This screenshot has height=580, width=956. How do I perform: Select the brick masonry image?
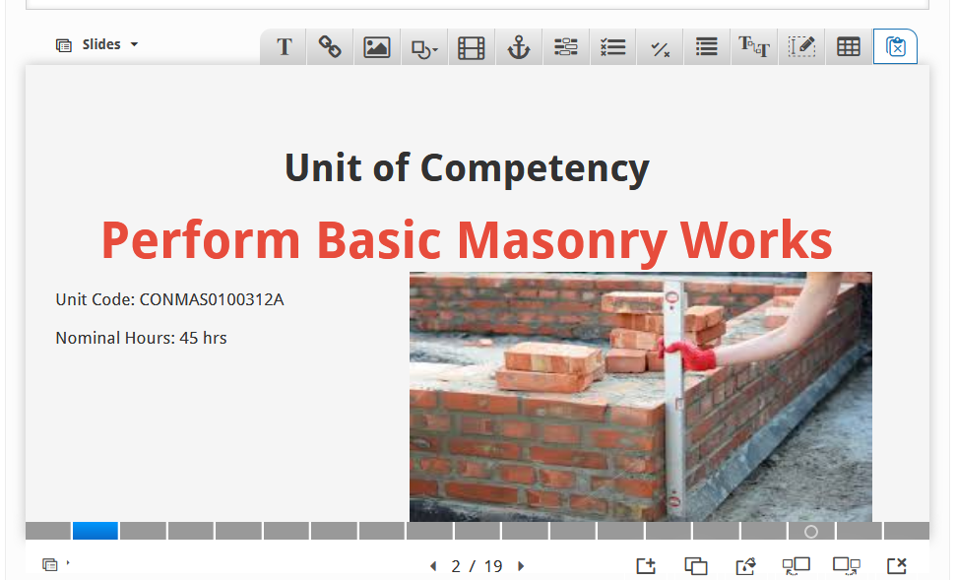coord(641,397)
